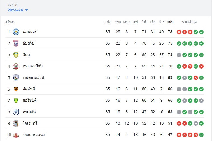The image size is (212, 141).
Task: Click the West Brom club crest icon
Action: tap(16, 78)
